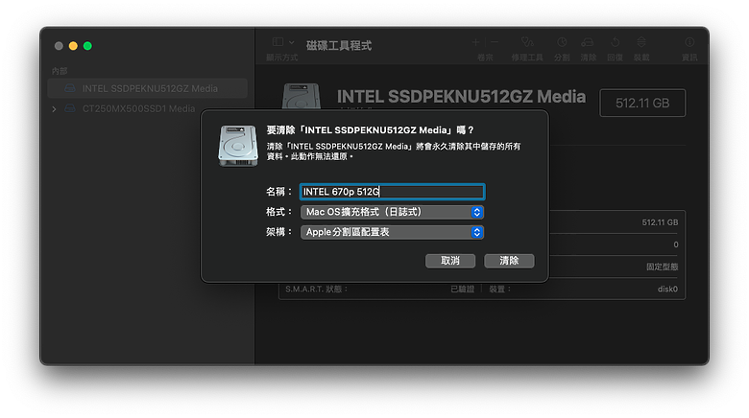This screenshot has height=418, width=749.
Task: Click the Mount (裝載) toolbar icon
Action: click(x=641, y=42)
